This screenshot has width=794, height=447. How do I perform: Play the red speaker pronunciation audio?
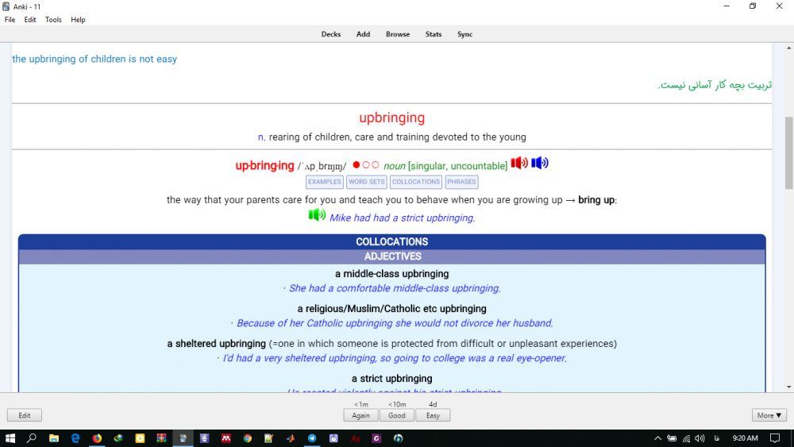click(x=519, y=163)
